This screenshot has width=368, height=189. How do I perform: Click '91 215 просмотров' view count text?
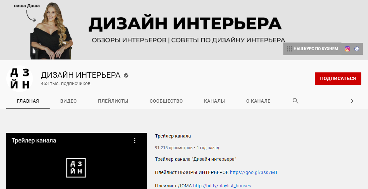point(174,148)
